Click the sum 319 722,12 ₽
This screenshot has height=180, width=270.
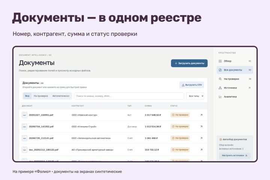(x=152, y=150)
